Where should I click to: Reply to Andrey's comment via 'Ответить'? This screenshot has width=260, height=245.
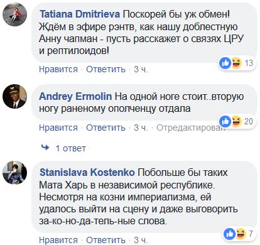click(x=106, y=128)
